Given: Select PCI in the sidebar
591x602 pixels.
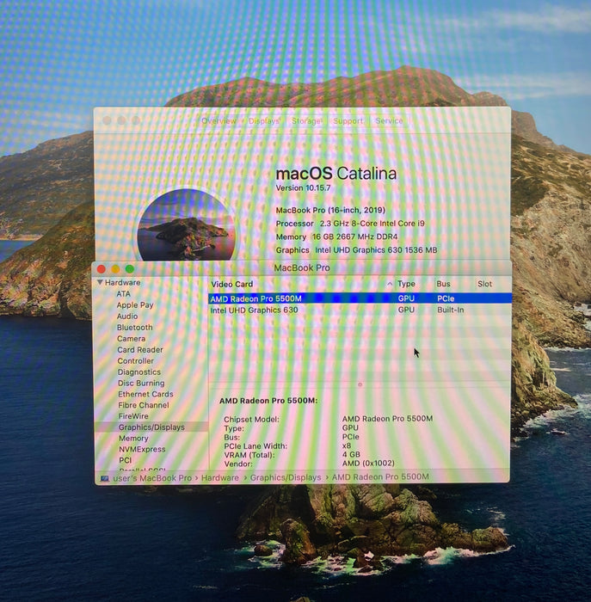Looking at the screenshot, I should pos(126,460).
